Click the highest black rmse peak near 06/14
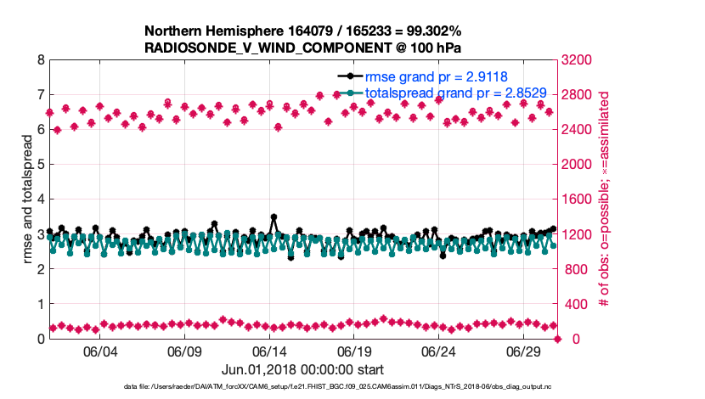This screenshot has width=705, height=399. 274,217
